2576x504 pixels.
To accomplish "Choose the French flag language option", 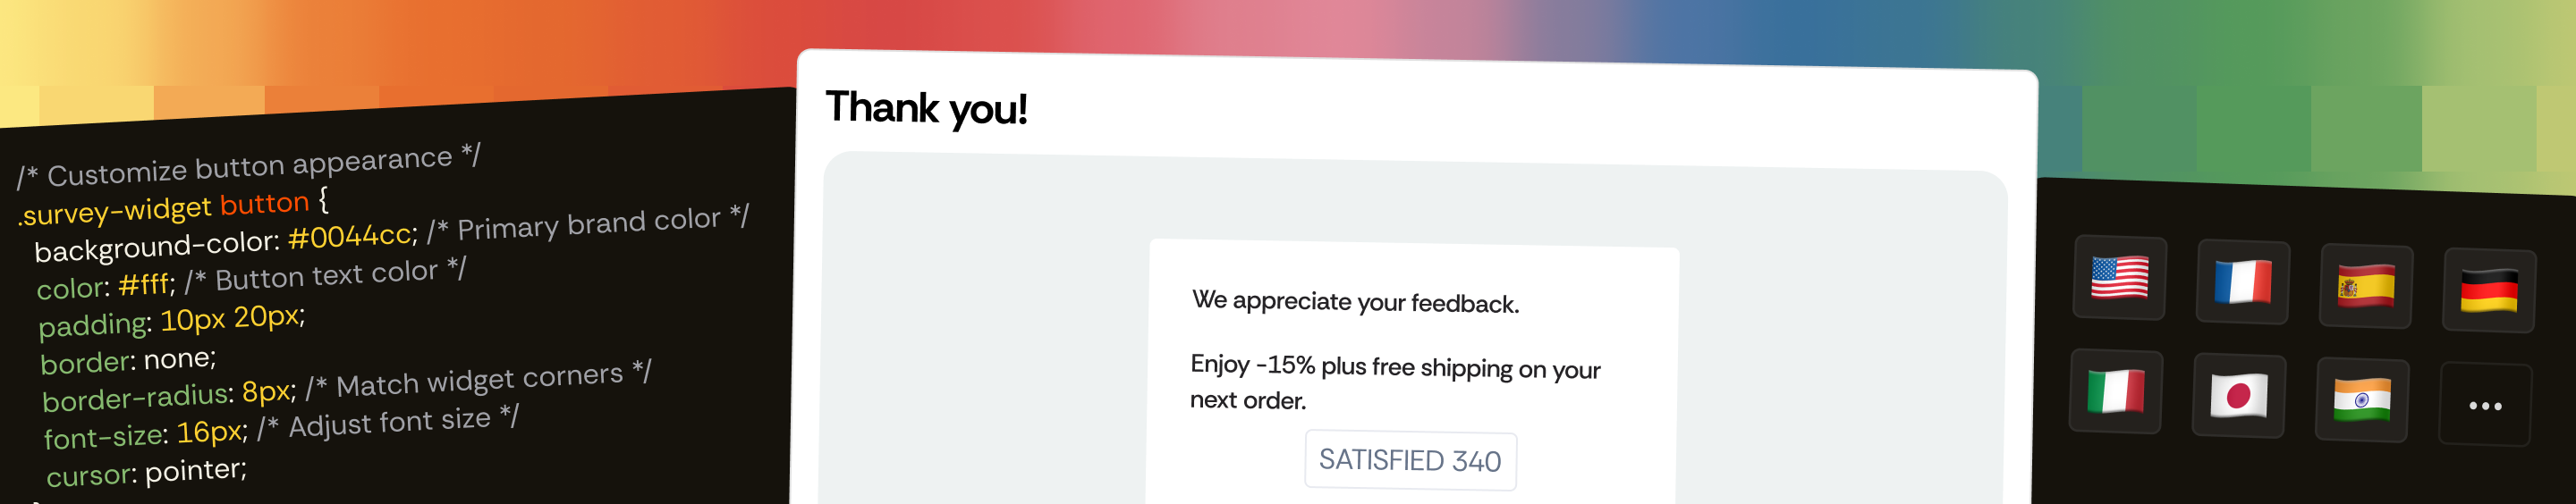I will pyautogui.click(x=2242, y=282).
